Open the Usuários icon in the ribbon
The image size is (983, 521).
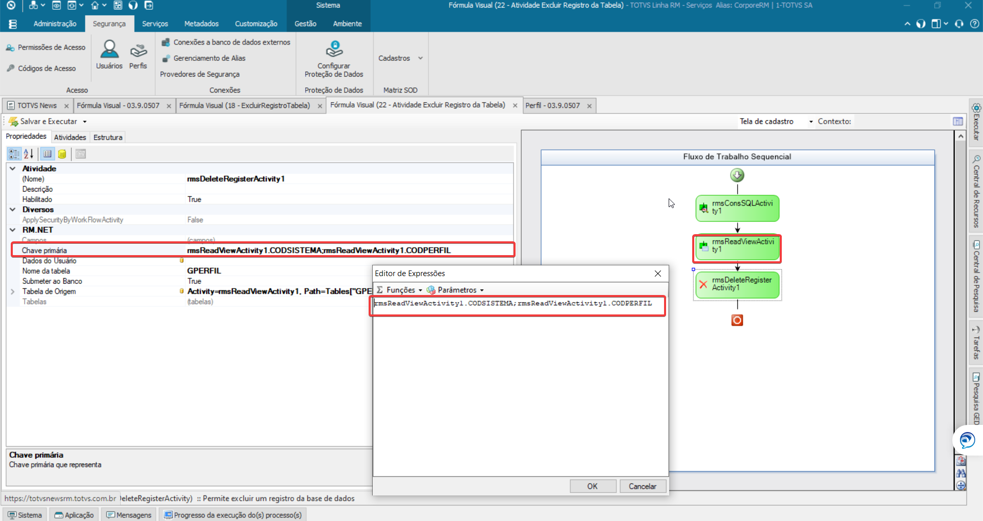109,55
